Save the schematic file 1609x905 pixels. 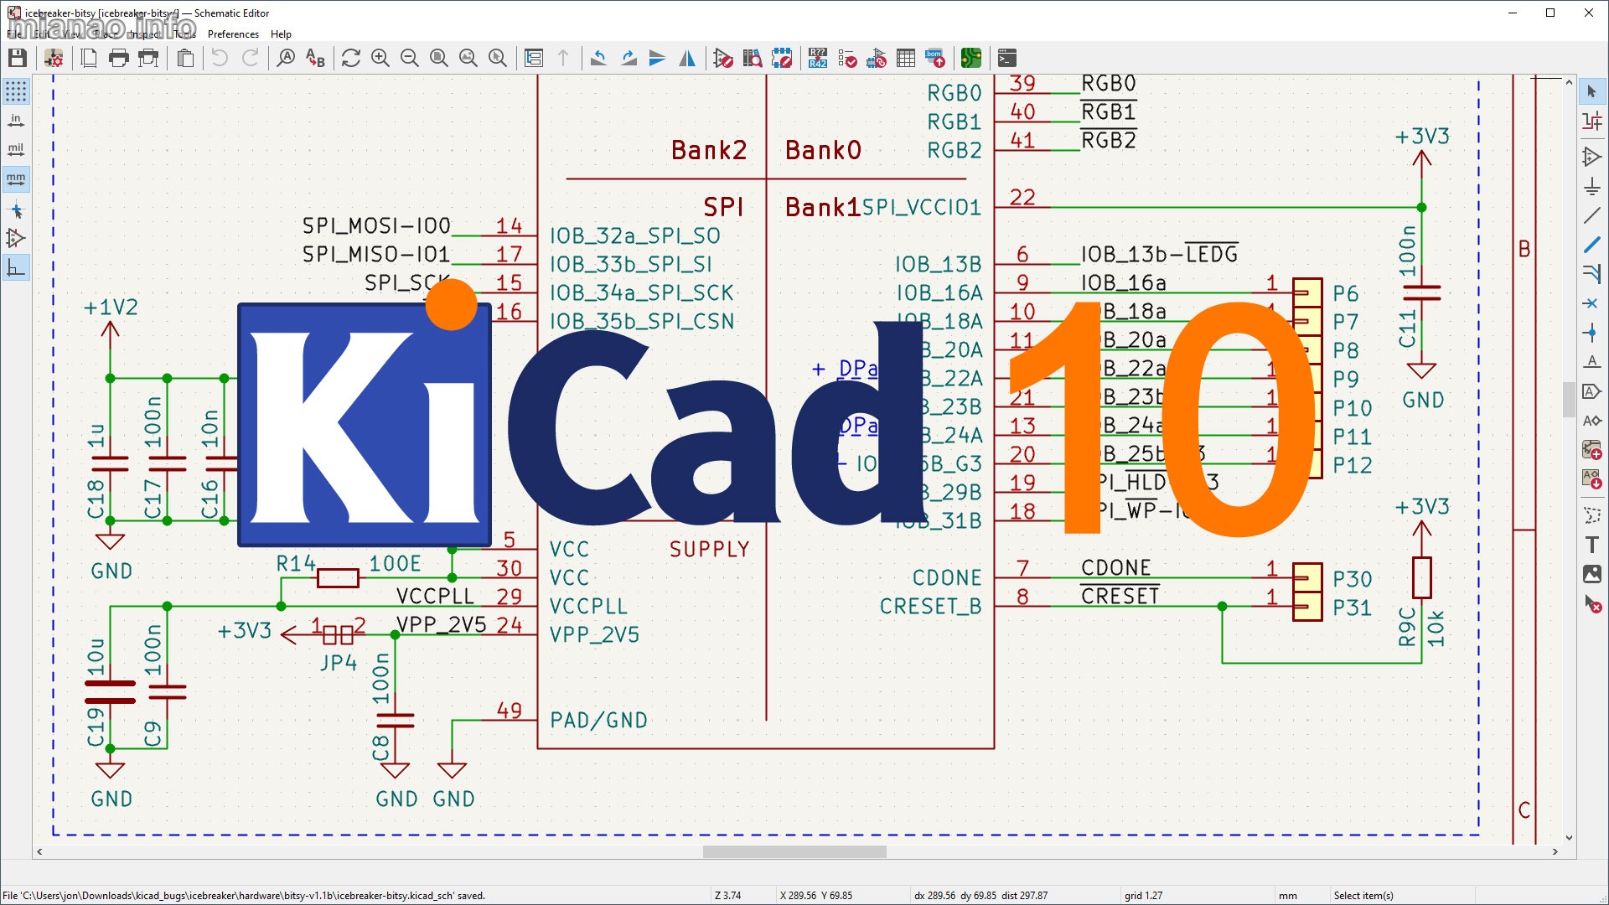[17, 58]
